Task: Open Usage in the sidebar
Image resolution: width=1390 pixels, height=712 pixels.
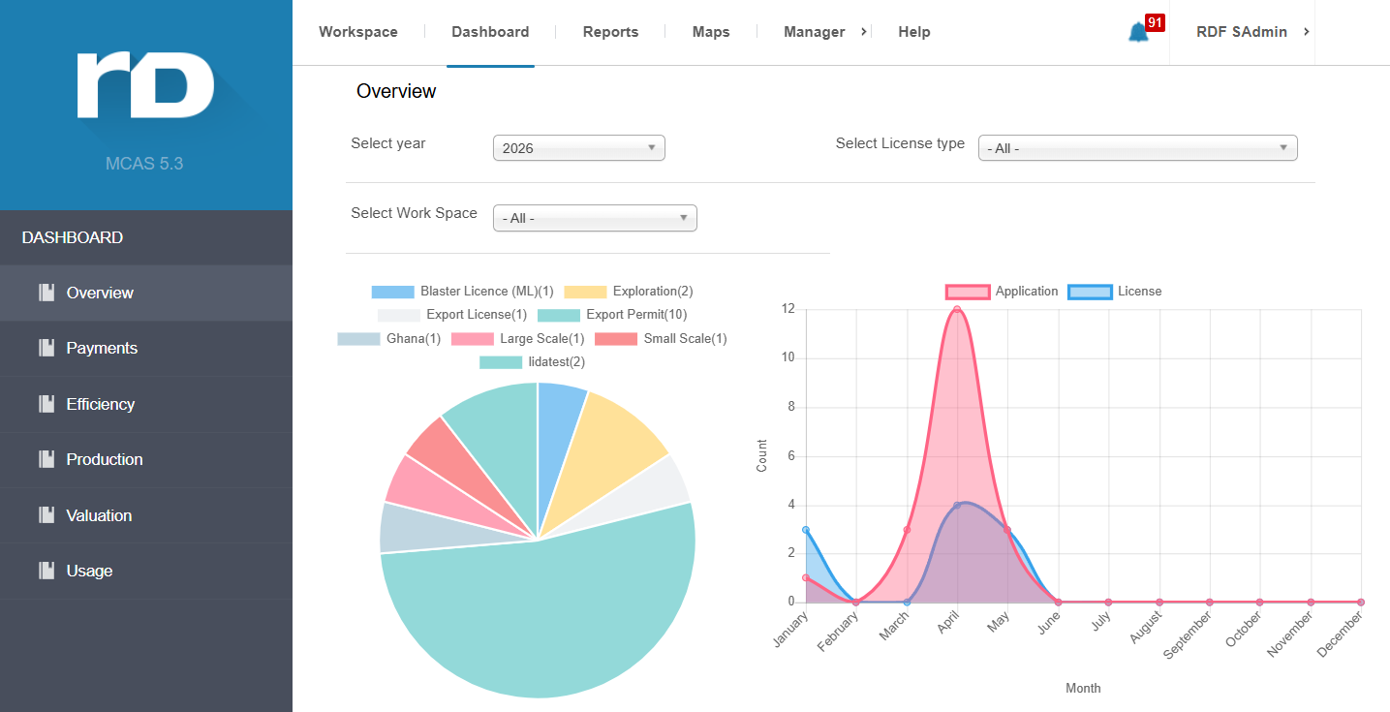Action: pos(146,571)
